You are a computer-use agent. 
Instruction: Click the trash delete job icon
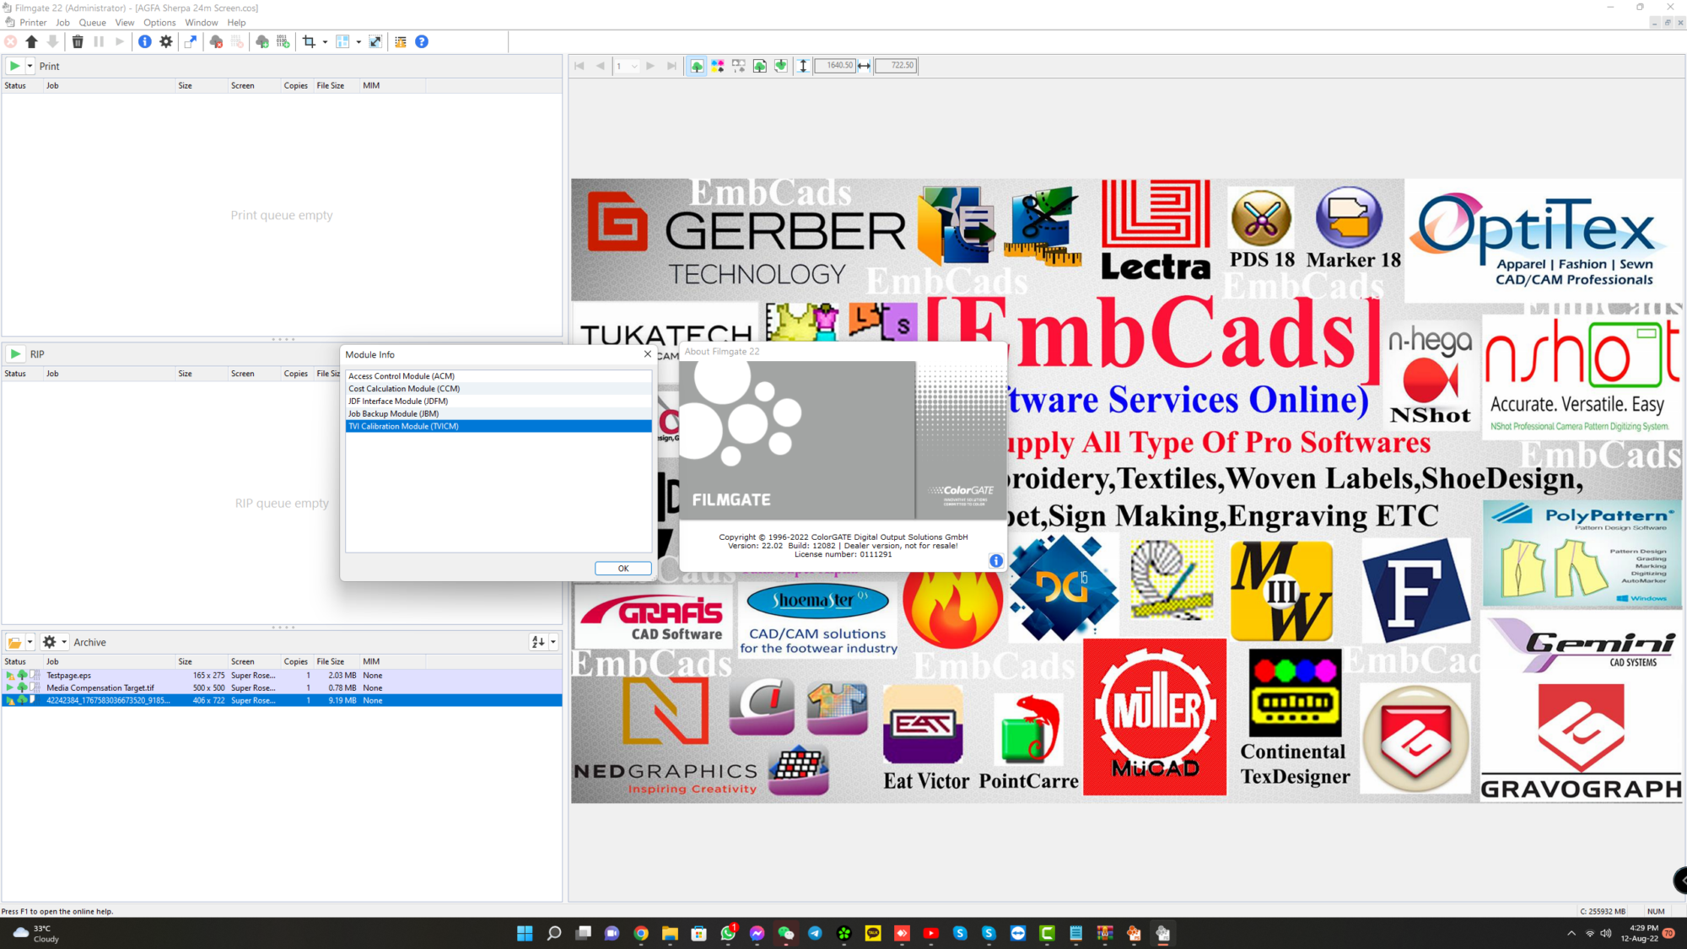[78, 41]
